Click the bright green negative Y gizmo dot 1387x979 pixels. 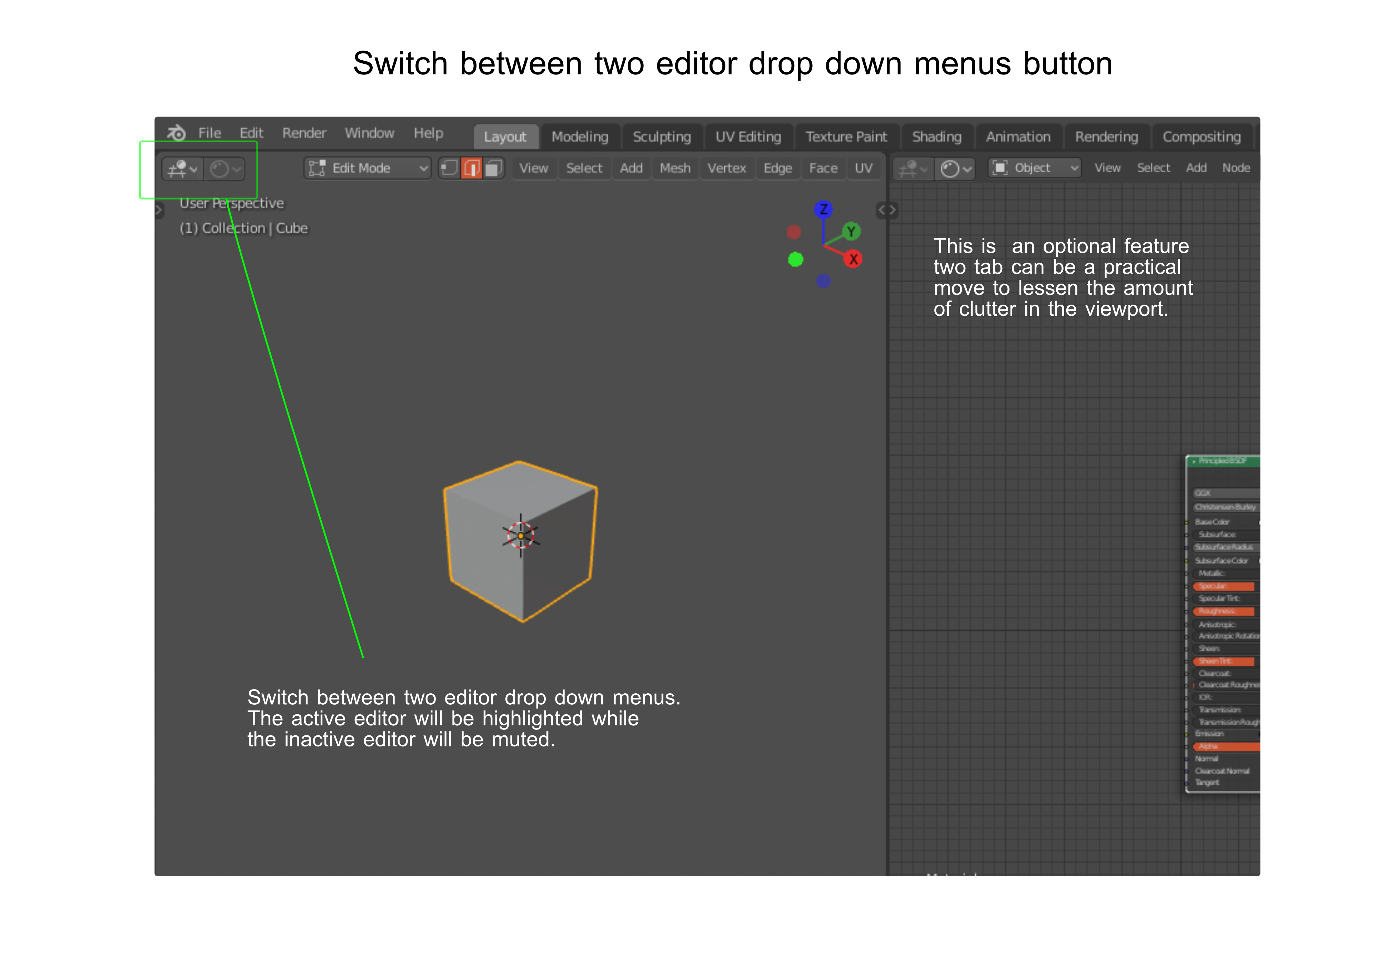(x=796, y=259)
